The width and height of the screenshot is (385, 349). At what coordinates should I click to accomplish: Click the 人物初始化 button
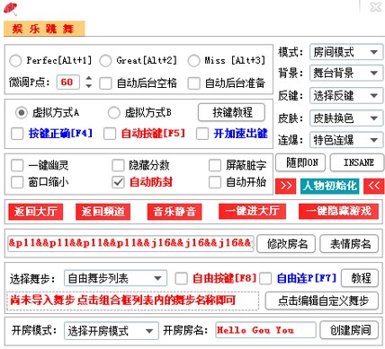click(x=329, y=187)
